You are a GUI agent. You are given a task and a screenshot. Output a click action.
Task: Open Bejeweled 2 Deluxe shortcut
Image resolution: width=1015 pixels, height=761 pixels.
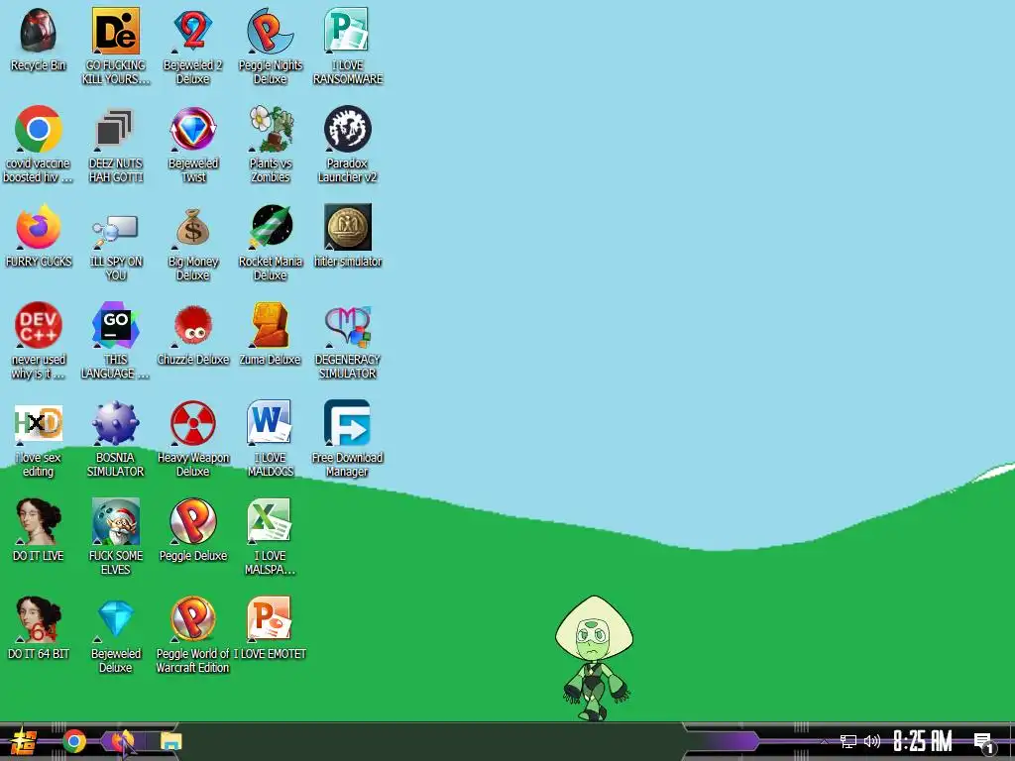(193, 31)
